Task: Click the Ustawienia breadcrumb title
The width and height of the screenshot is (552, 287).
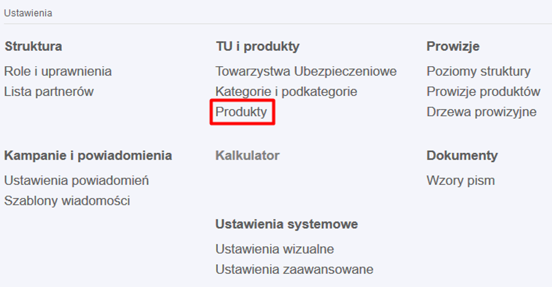Action: (28, 13)
